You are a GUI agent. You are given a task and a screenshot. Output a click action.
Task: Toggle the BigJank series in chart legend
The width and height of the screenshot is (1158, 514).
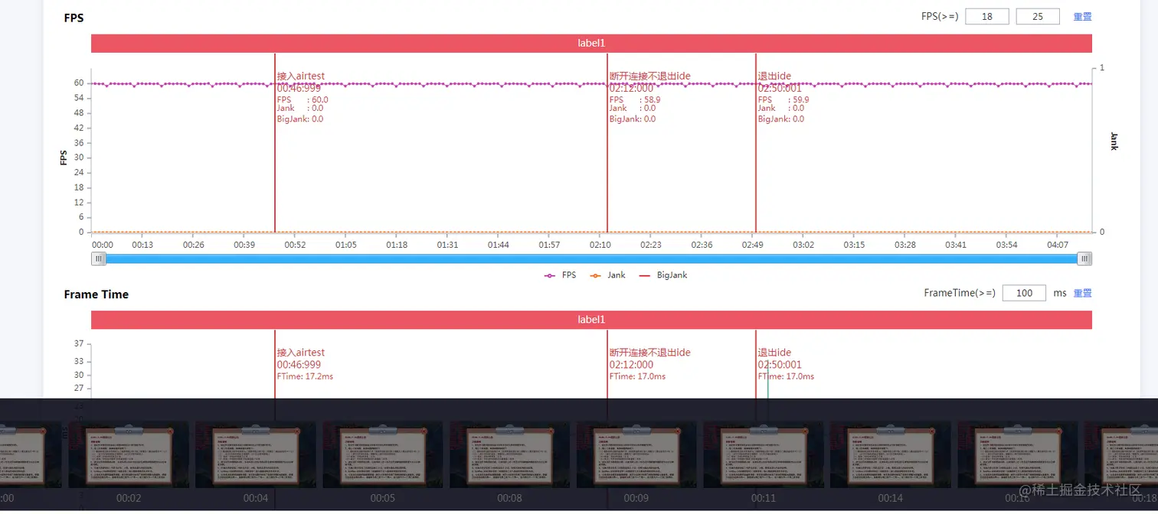tap(663, 275)
